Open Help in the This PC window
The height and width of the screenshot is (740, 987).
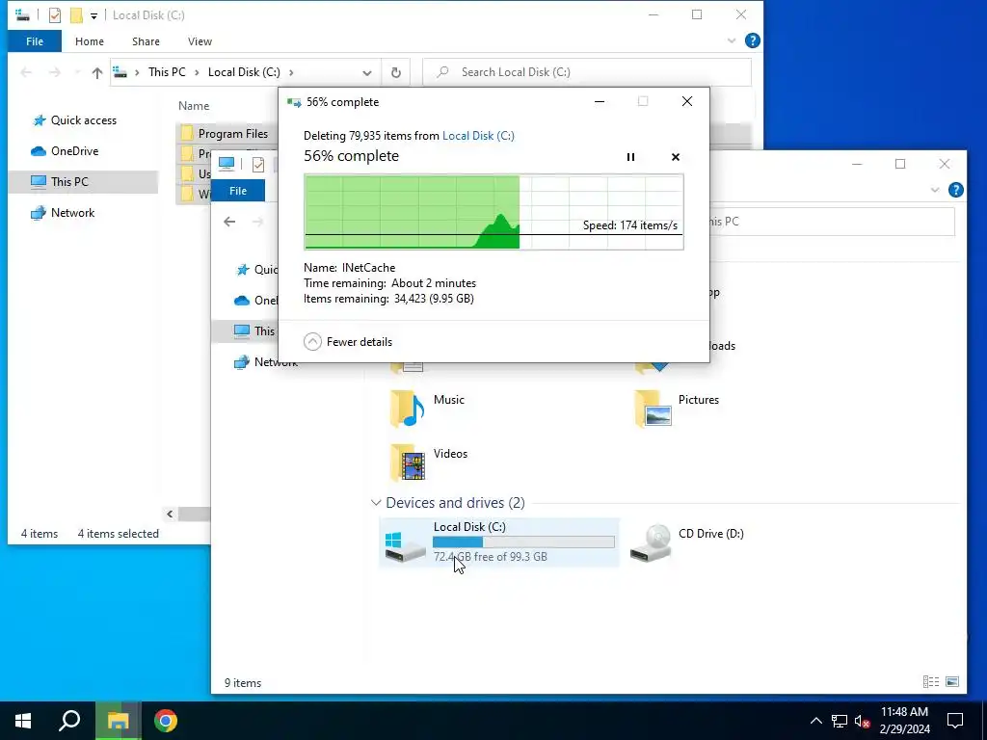click(x=955, y=190)
